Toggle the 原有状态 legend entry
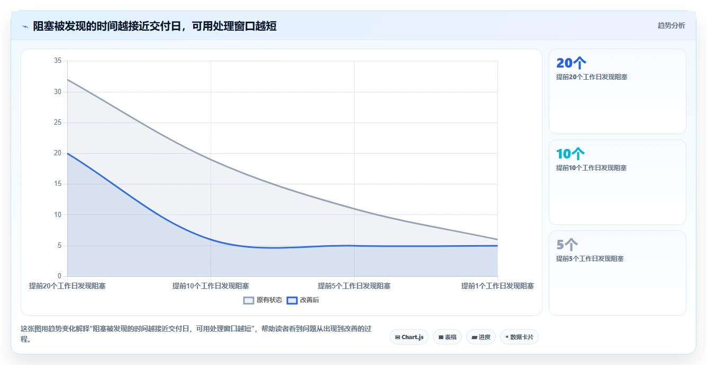This screenshot has height=365, width=707. (262, 300)
